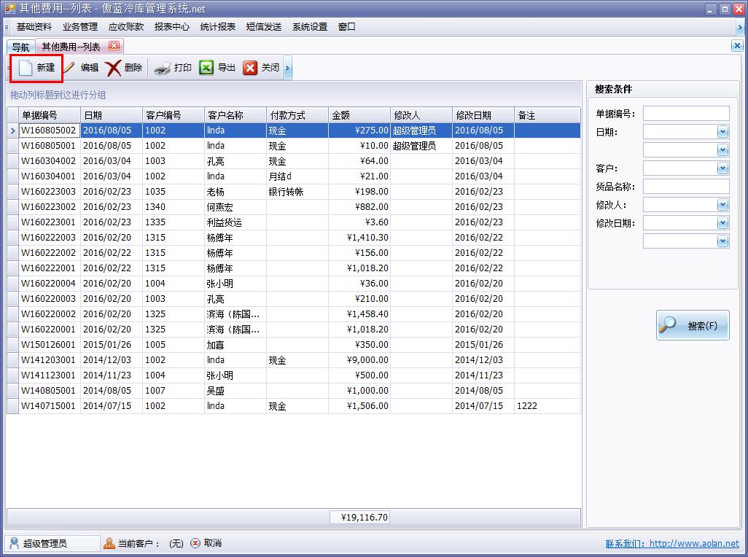Expand the toolbar overflow arrow
Screen dimensions: 748x557
tap(287, 69)
